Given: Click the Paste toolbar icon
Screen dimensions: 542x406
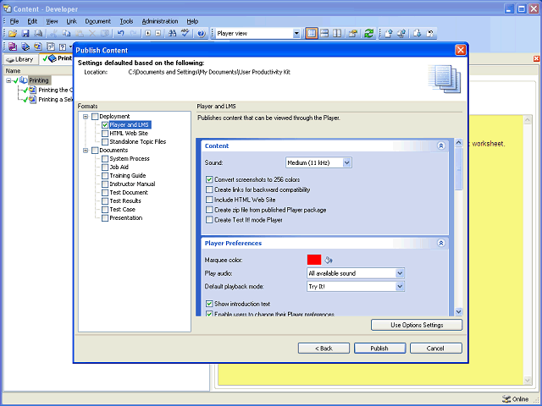Looking at the screenshot, I should (80, 34).
